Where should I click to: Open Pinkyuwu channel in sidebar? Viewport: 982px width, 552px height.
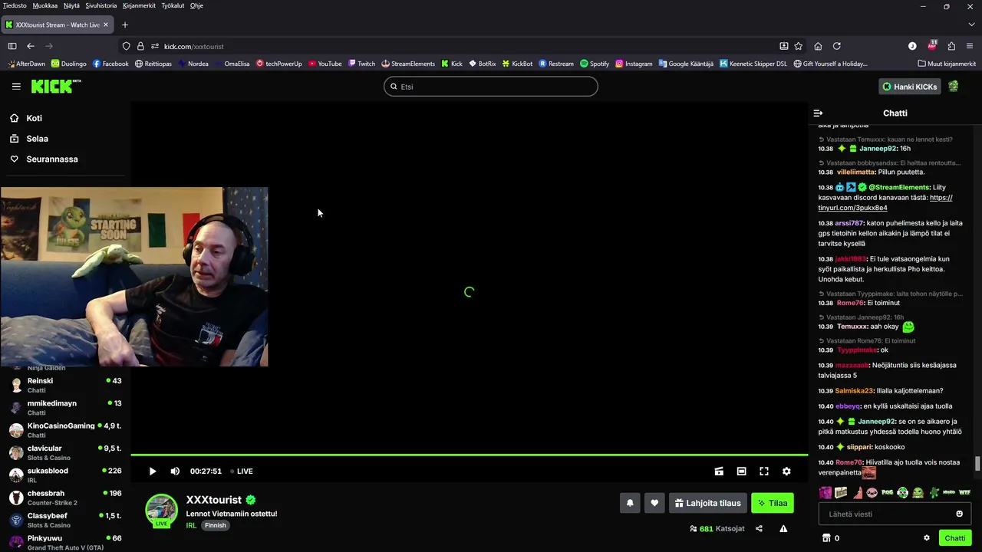coord(64,542)
